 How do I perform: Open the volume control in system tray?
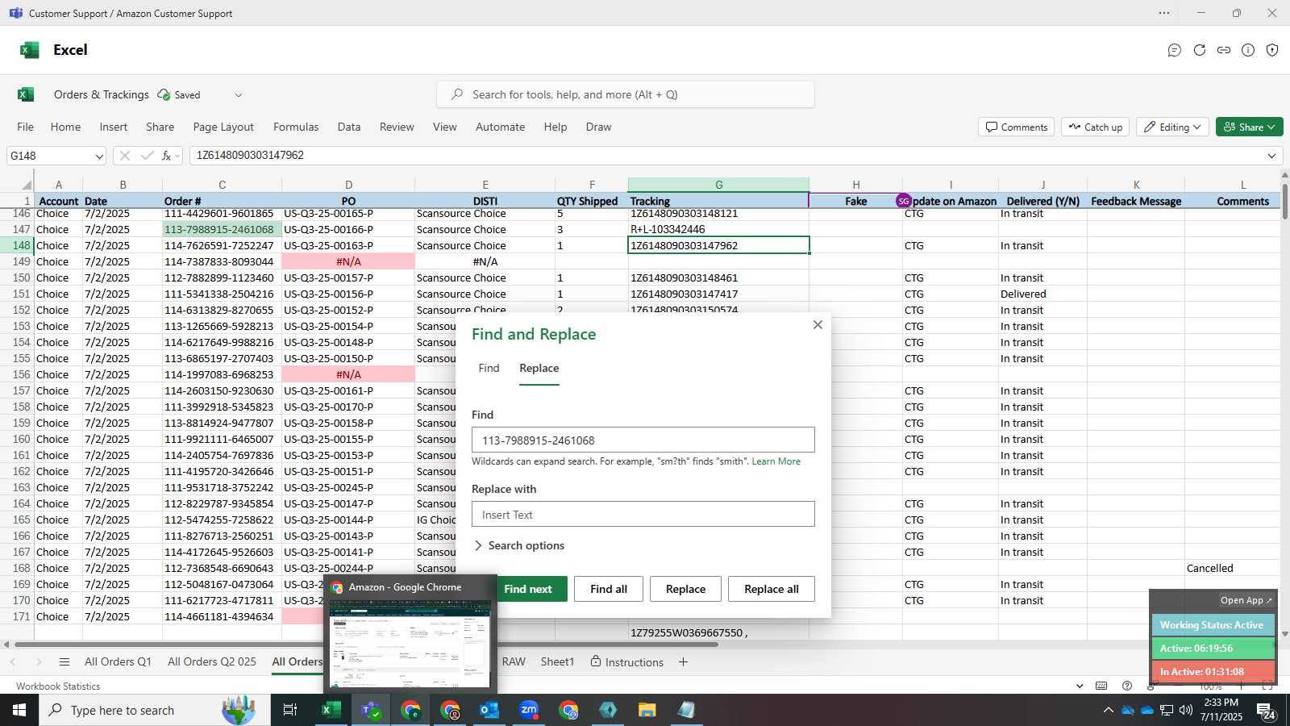pos(1186,710)
